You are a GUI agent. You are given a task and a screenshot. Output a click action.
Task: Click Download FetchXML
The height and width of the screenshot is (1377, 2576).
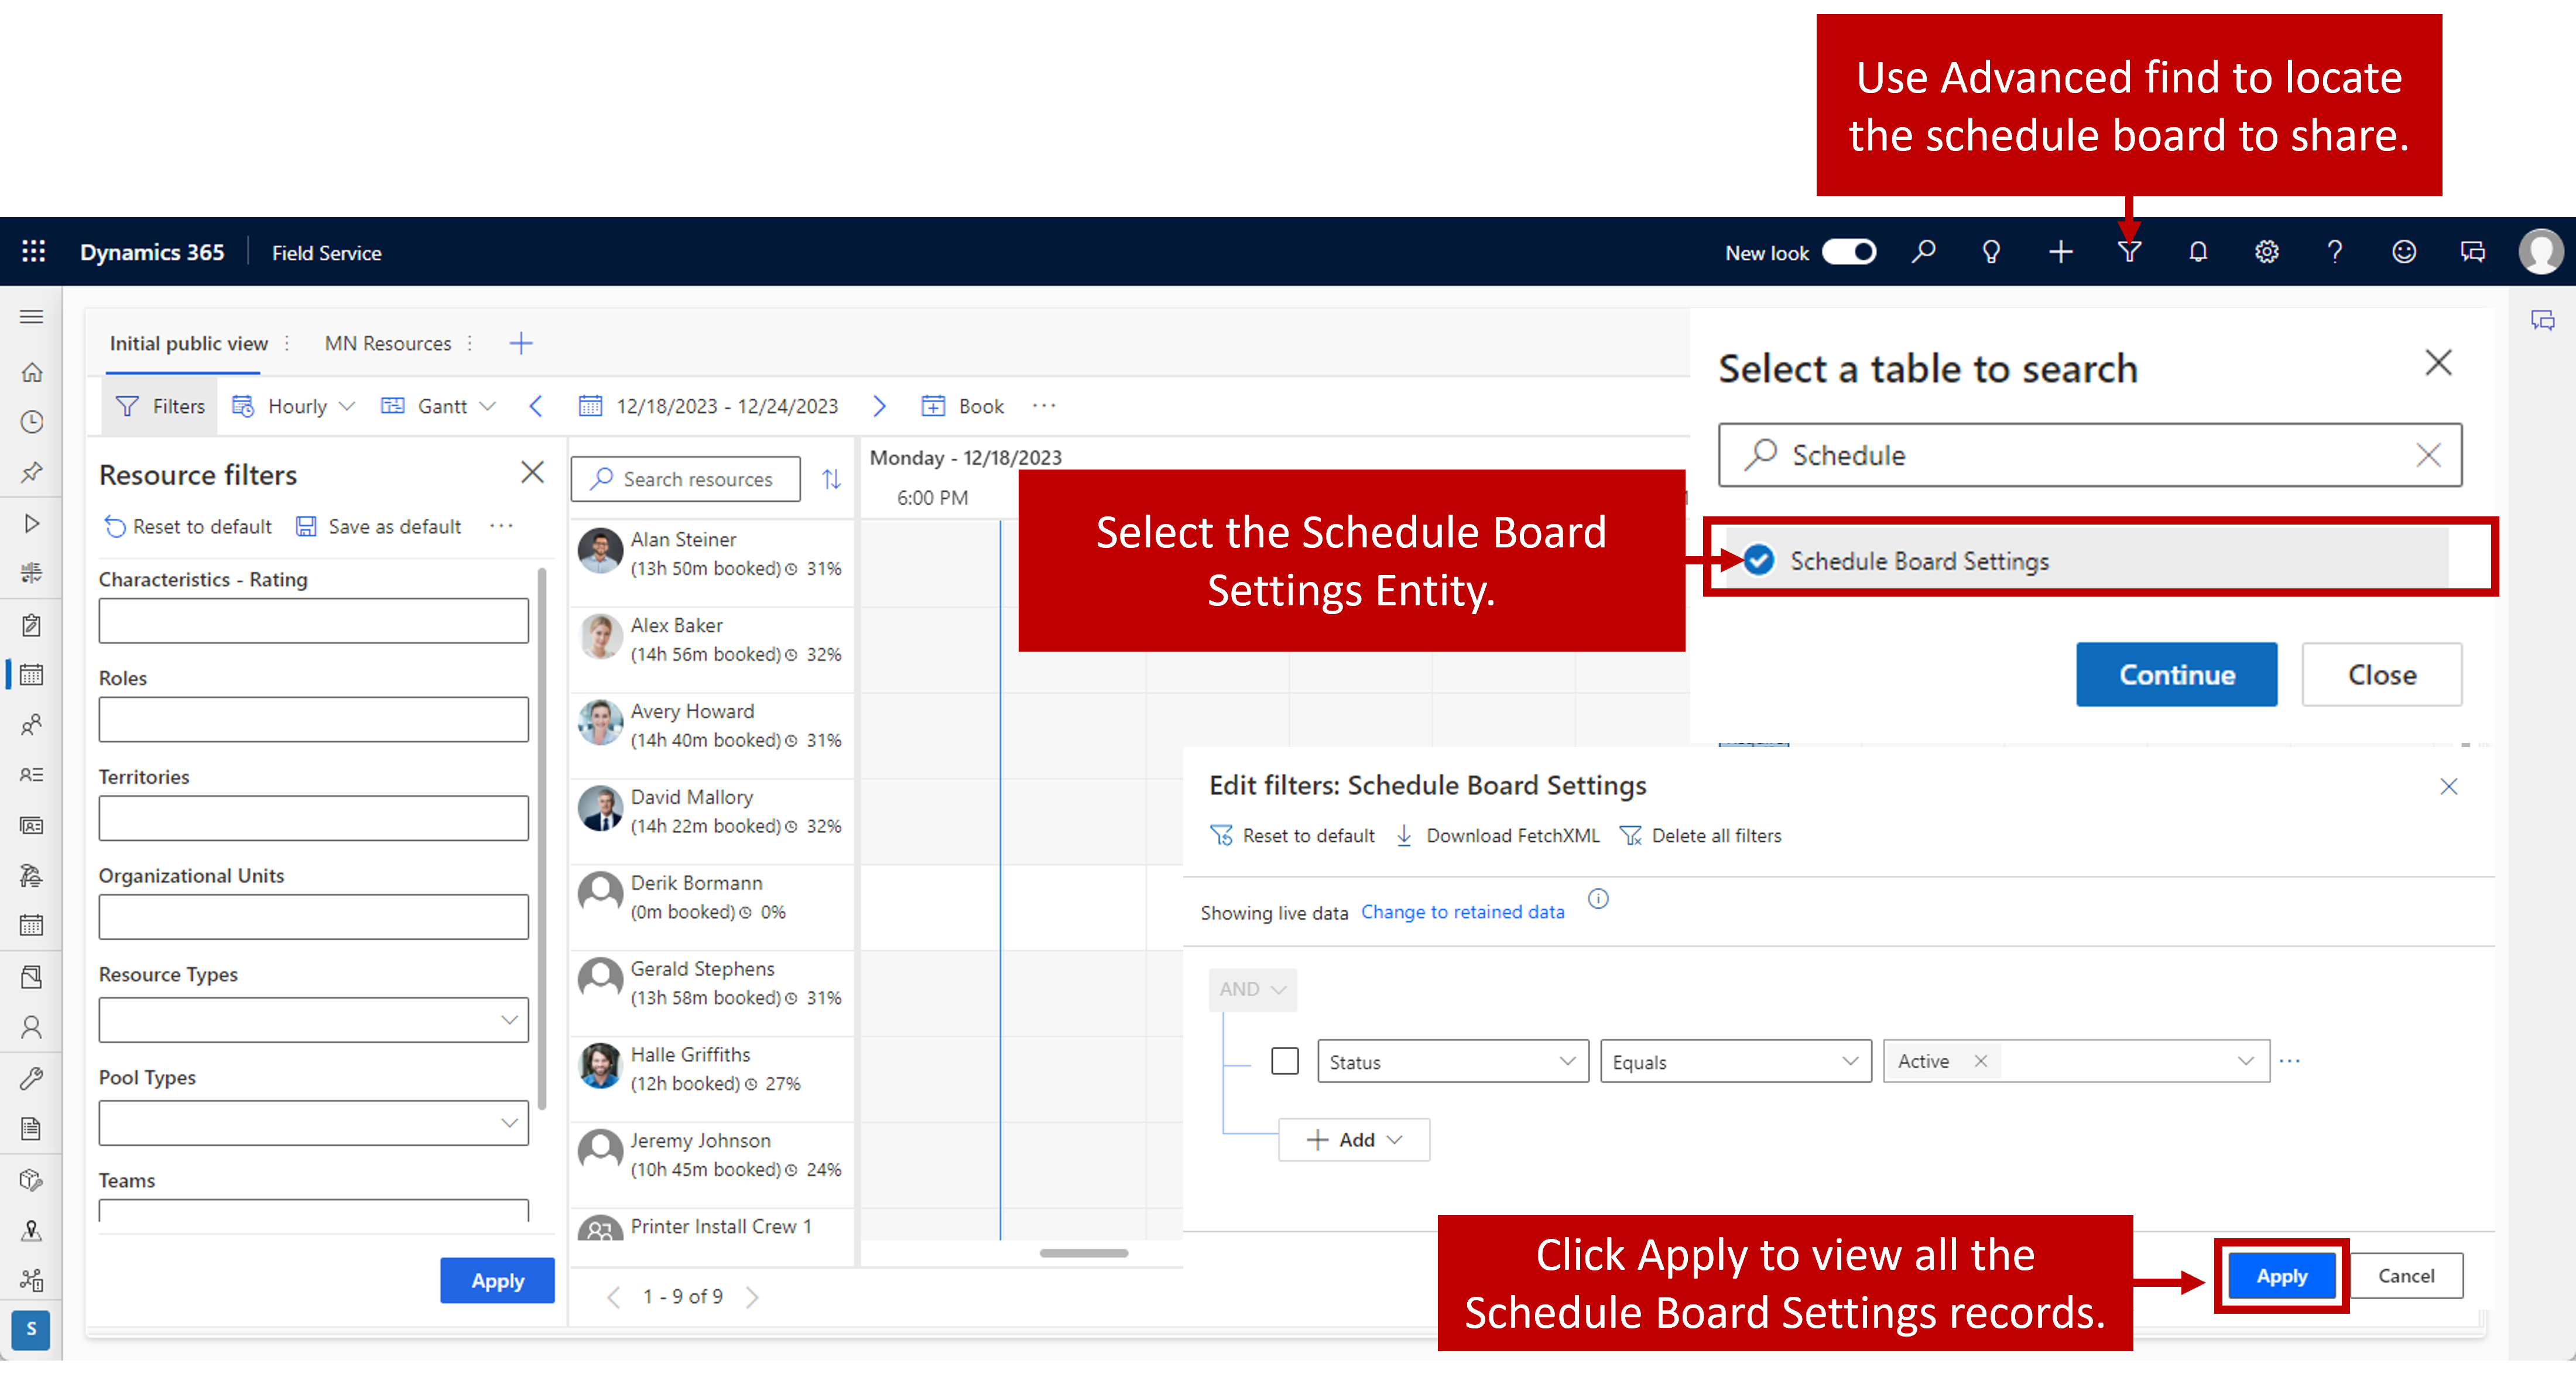click(x=1497, y=836)
